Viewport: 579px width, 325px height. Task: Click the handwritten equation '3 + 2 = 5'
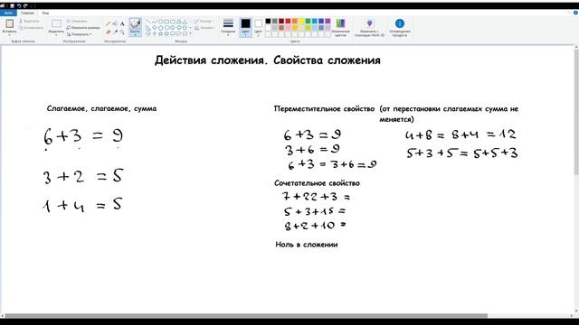click(83, 177)
